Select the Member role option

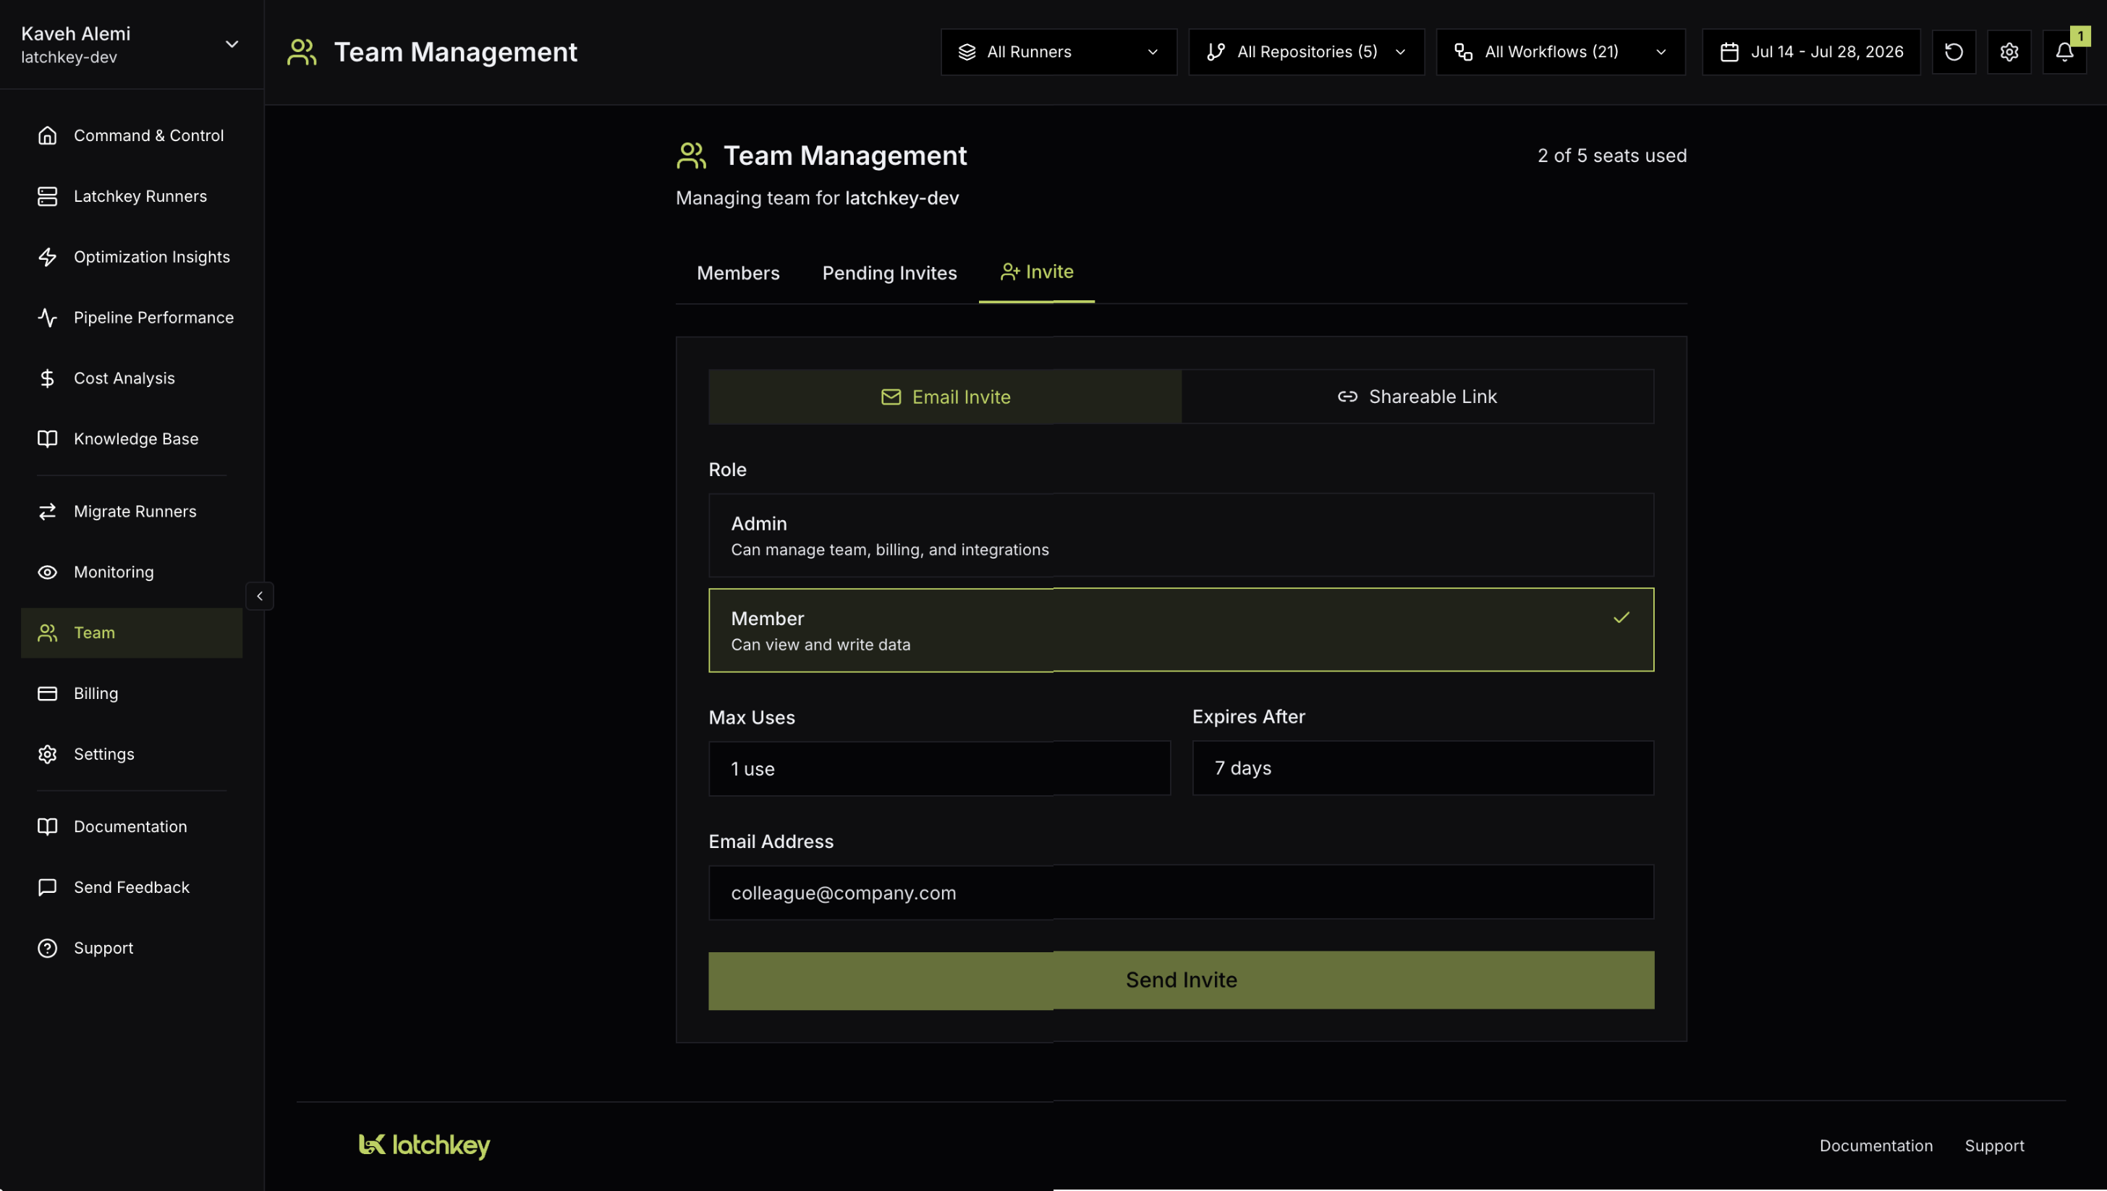(x=1180, y=630)
